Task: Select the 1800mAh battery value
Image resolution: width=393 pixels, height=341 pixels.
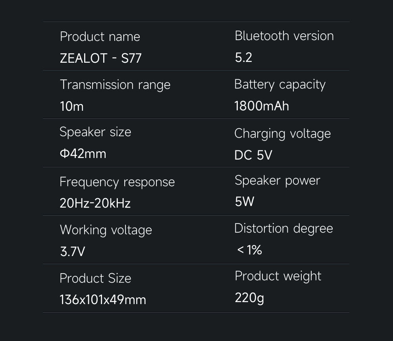Action: pyautogui.click(x=262, y=106)
